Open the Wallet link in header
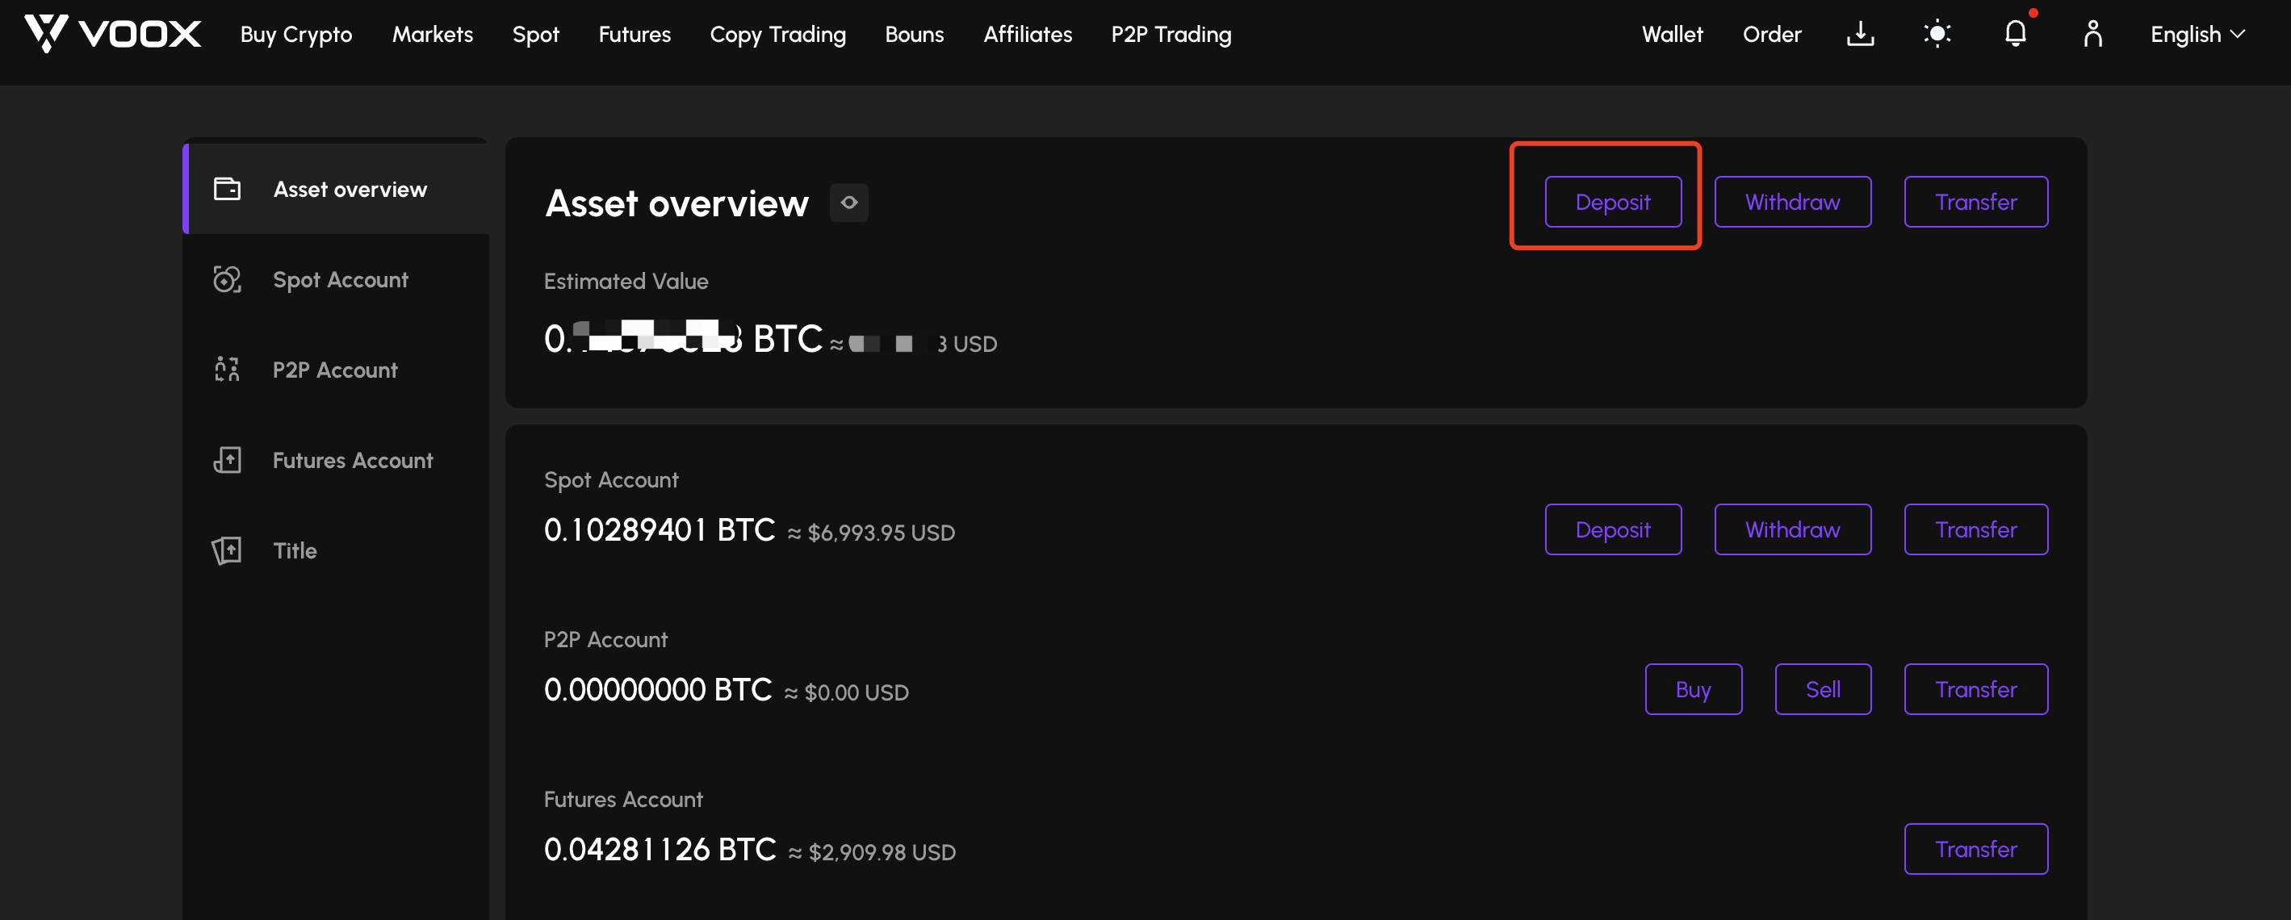This screenshot has width=2291, height=920. [x=1672, y=35]
